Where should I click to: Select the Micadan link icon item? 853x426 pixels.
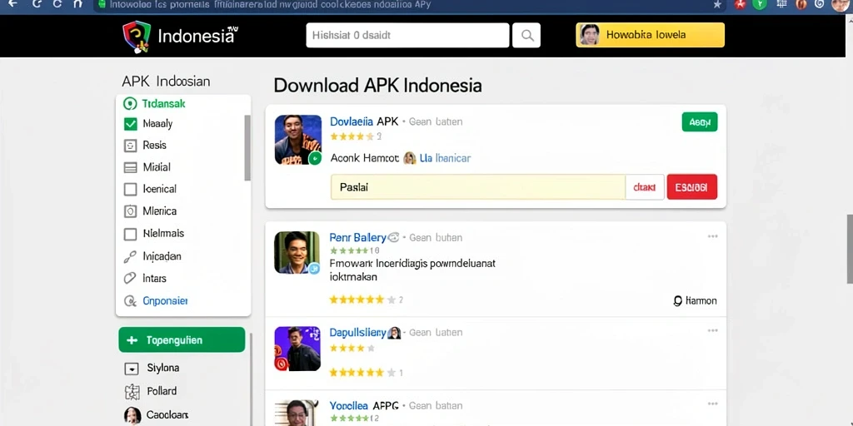pos(130,256)
